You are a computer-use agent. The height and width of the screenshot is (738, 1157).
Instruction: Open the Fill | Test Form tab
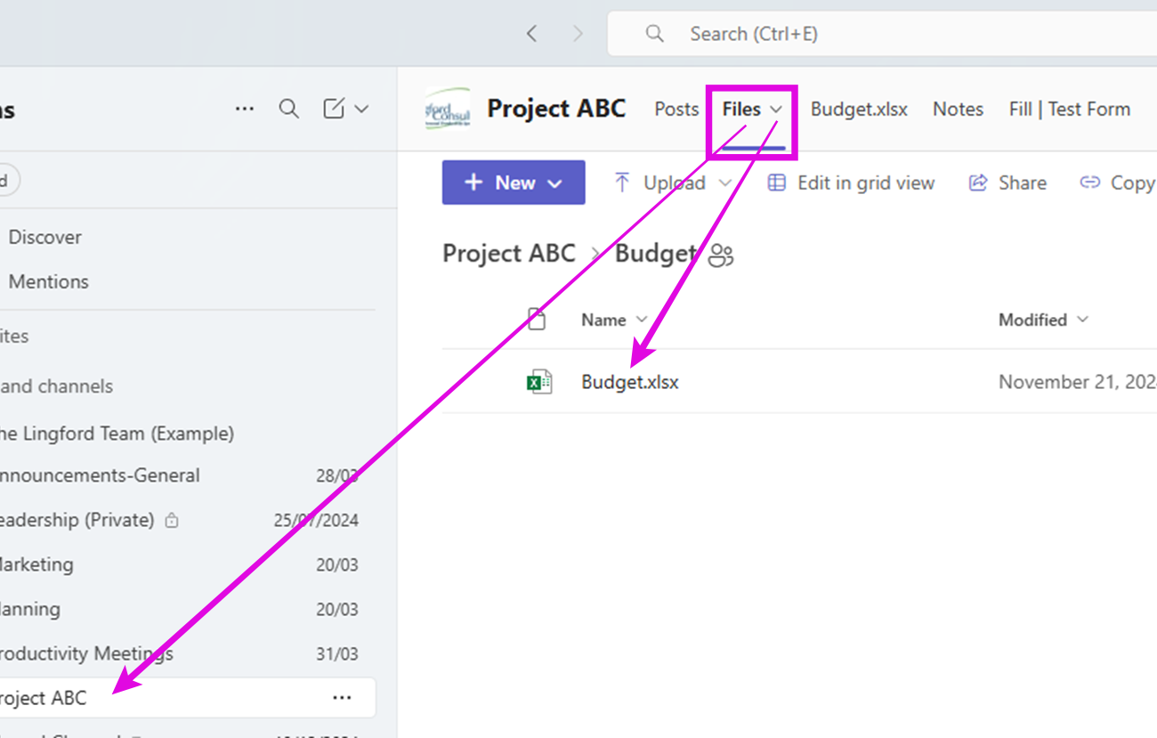(x=1070, y=109)
